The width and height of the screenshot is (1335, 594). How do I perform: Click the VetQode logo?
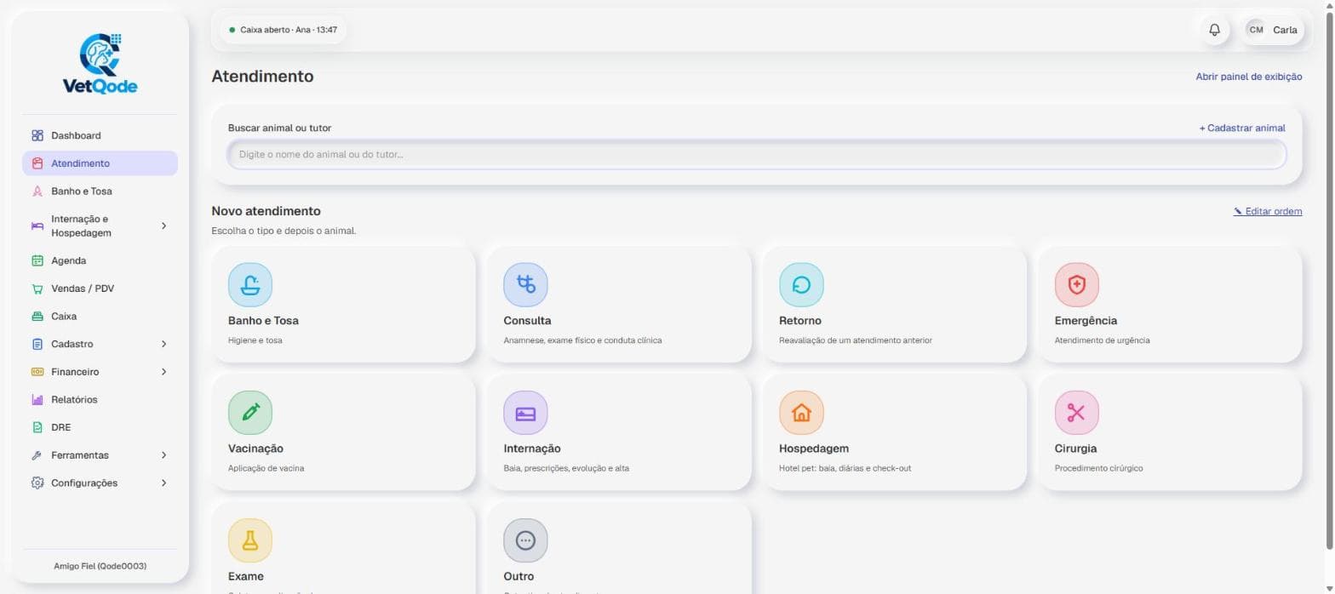coord(100,64)
